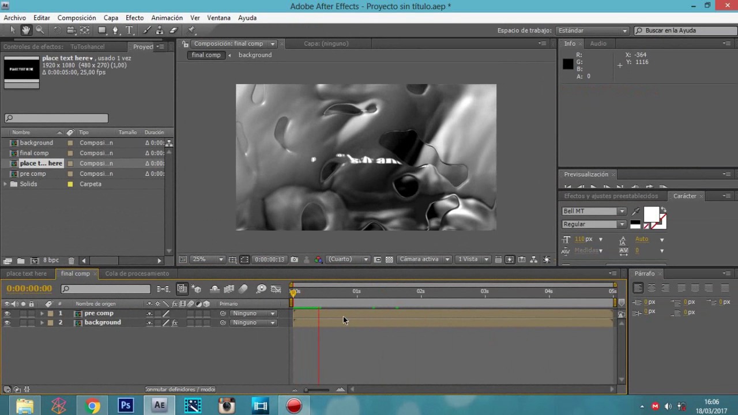This screenshot has width=738, height=415.
Task: Open the Estándar workspace dropdown
Action: tap(592, 31)
